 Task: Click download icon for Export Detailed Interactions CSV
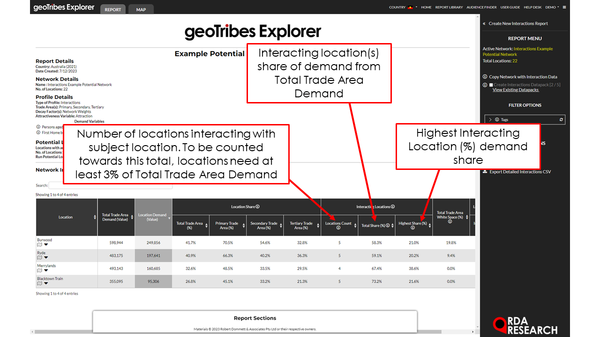(x=485, y=172)
